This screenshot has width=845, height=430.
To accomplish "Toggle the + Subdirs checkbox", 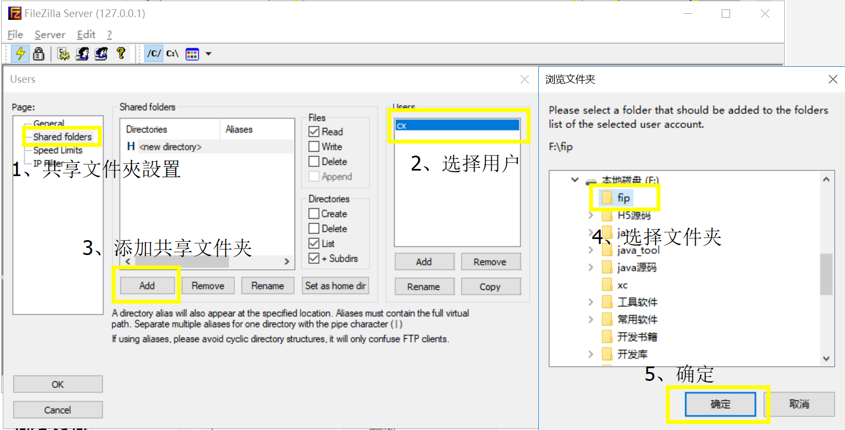I will click(x=314, y=258).
